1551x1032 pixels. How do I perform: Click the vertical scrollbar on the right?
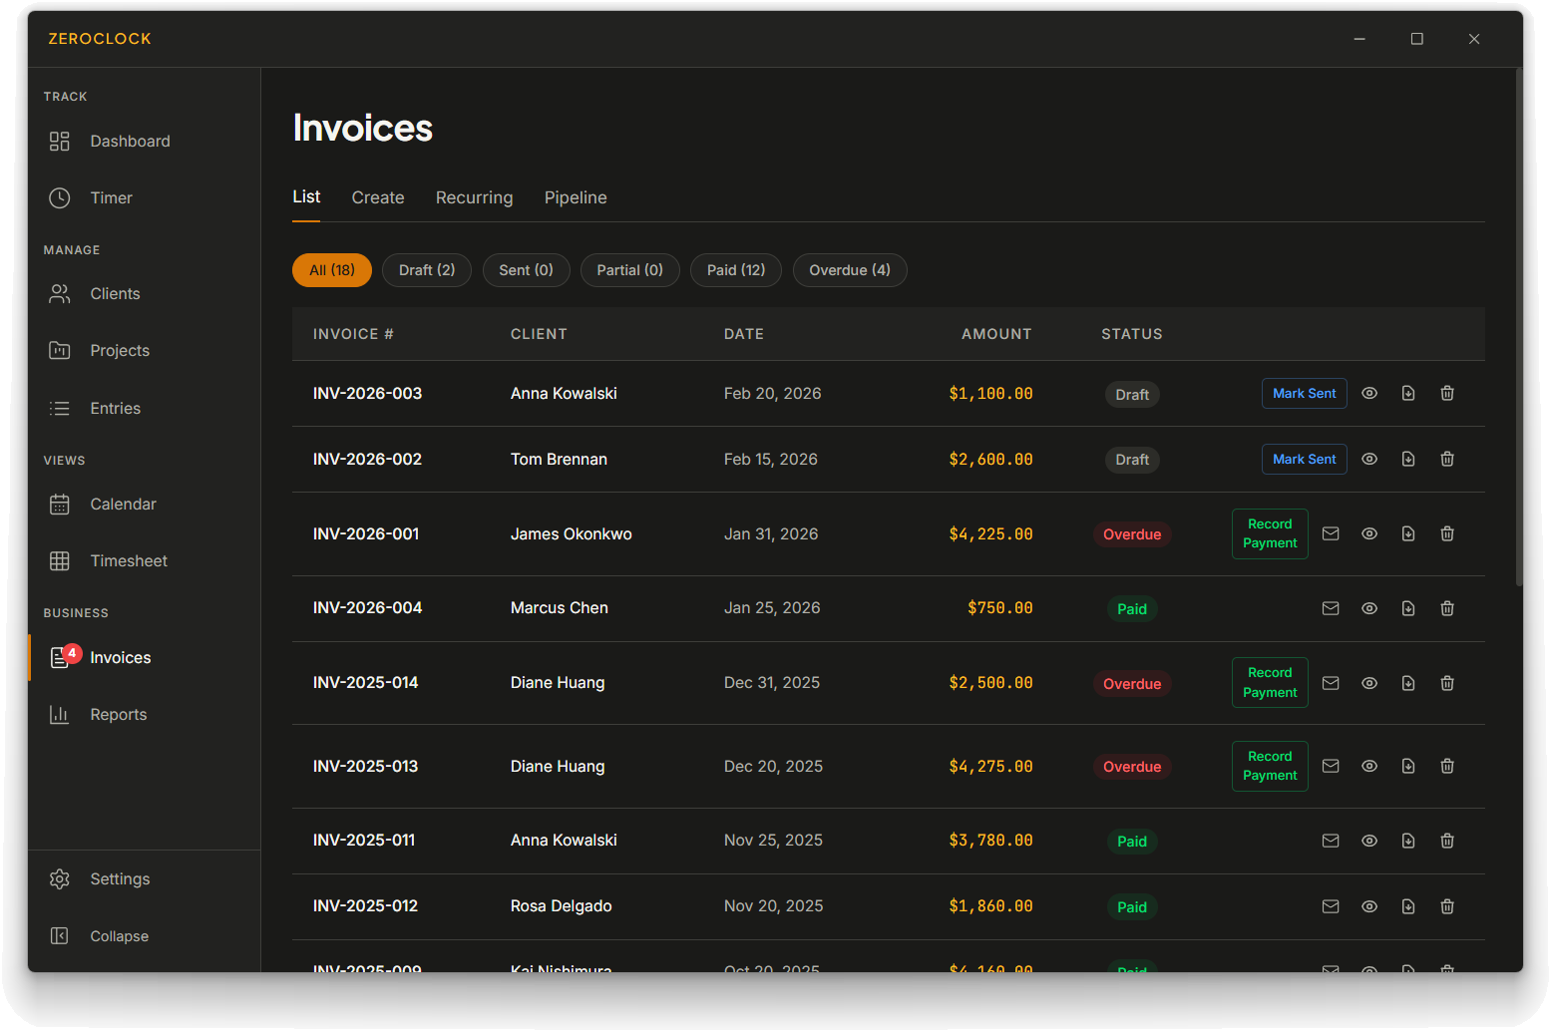click(x=1518, y=329)
